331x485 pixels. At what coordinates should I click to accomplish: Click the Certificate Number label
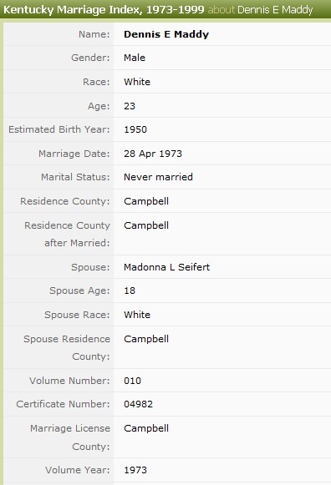63,404
